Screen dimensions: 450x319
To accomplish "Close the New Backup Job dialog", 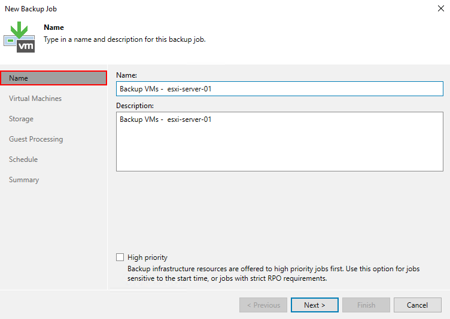I will (441, 8).
